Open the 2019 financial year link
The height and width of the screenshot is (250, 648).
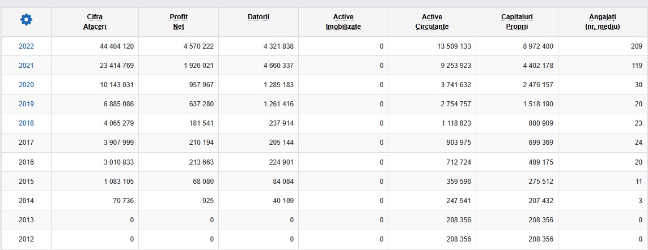[x=26, y=104]
